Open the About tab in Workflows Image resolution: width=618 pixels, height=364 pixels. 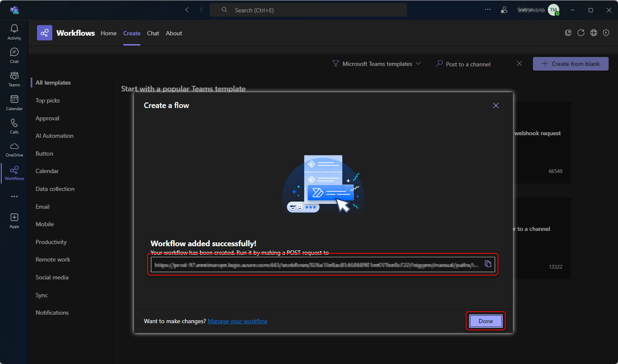tap(174, 33)
